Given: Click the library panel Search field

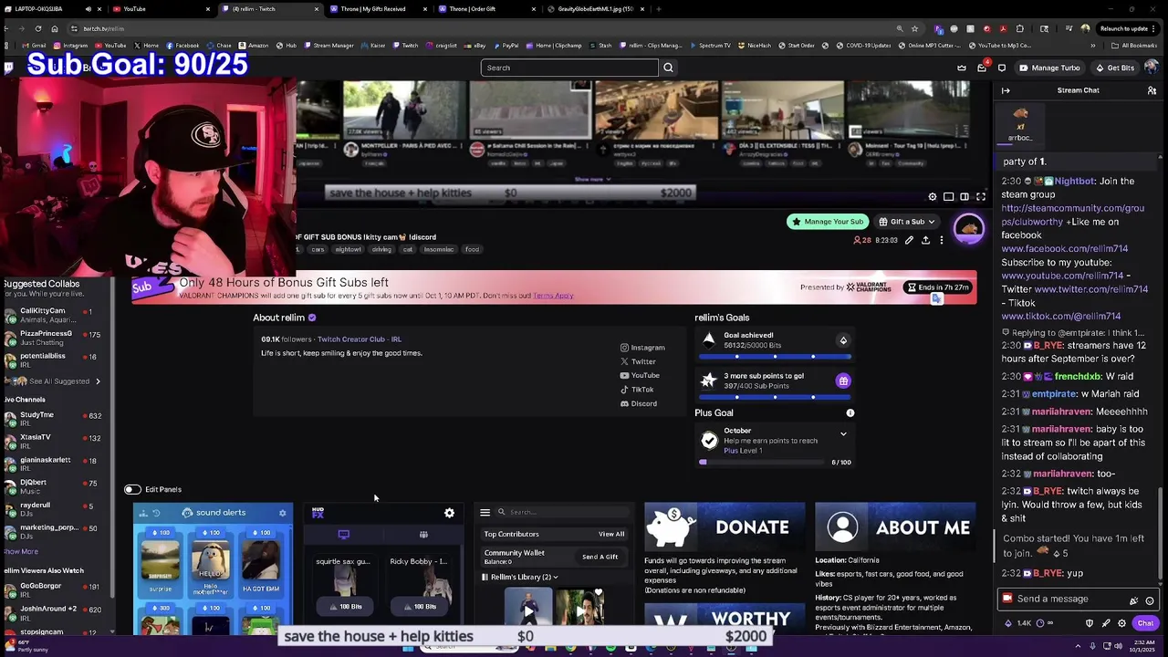Looking at the screenshot, I should coord(561,513).
